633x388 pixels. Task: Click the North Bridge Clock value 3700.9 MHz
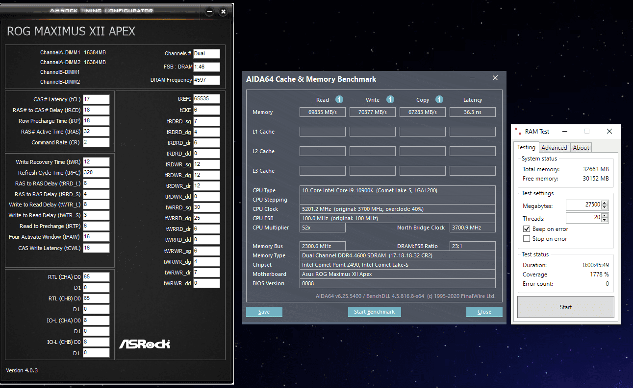[x=473, y=228]
